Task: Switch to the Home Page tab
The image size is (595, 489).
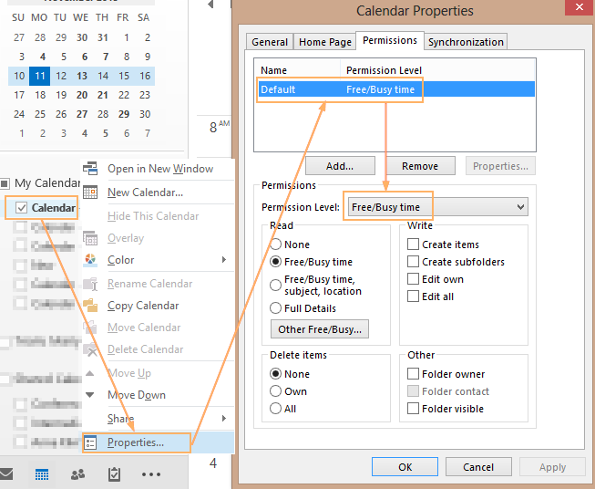Action: 324,42
